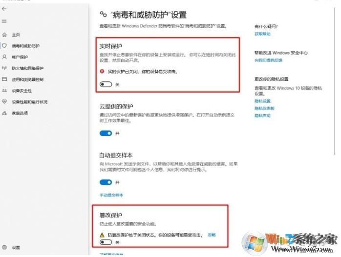Click the account protection person icon
Image resolution: width=341 pixels, height=257 pixels.
click(4, 57)
